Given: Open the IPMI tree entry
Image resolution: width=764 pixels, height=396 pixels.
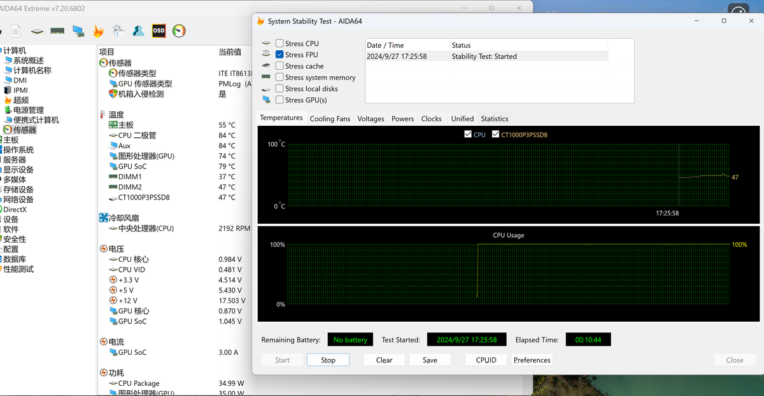Looking at the screenshot, I should pyautogui.click(x=21, y=90).
